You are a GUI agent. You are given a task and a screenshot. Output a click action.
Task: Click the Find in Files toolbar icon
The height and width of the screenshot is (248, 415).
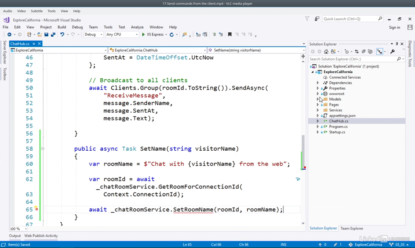[x=185, y=35]
